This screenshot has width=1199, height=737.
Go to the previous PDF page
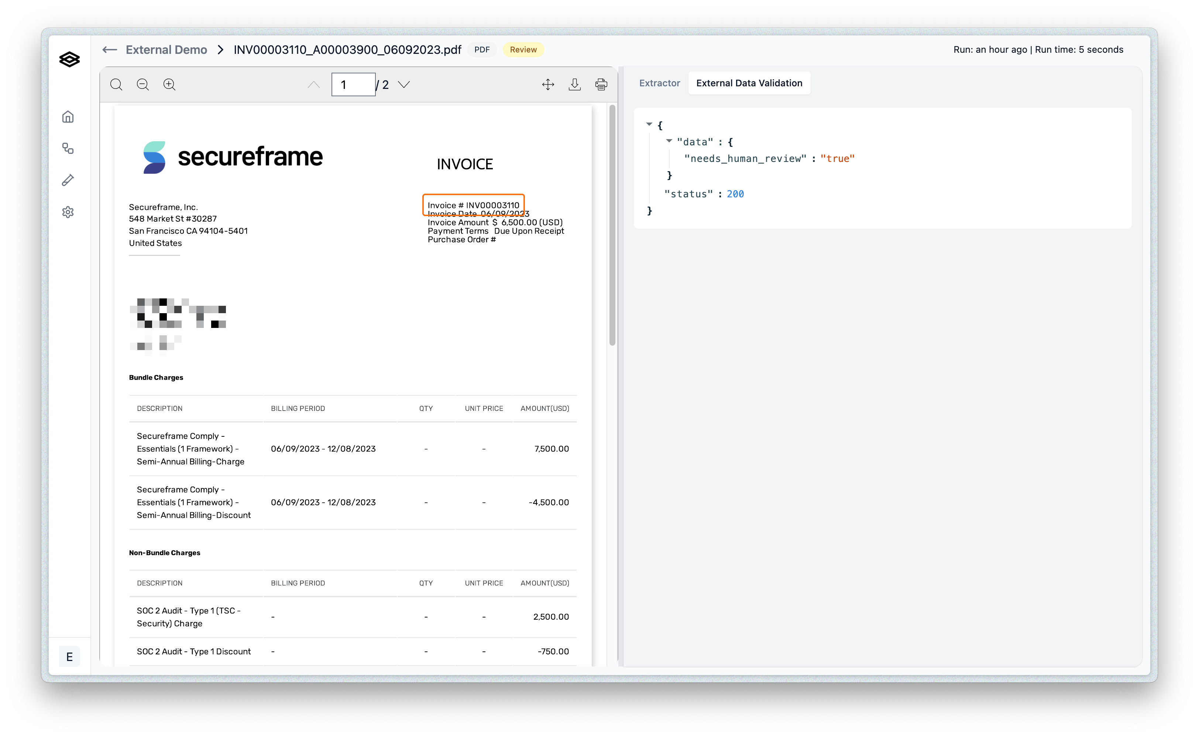click(314, 84)
